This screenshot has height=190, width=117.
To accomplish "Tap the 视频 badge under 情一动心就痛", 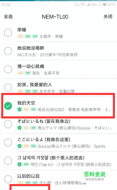I will 28,73.
